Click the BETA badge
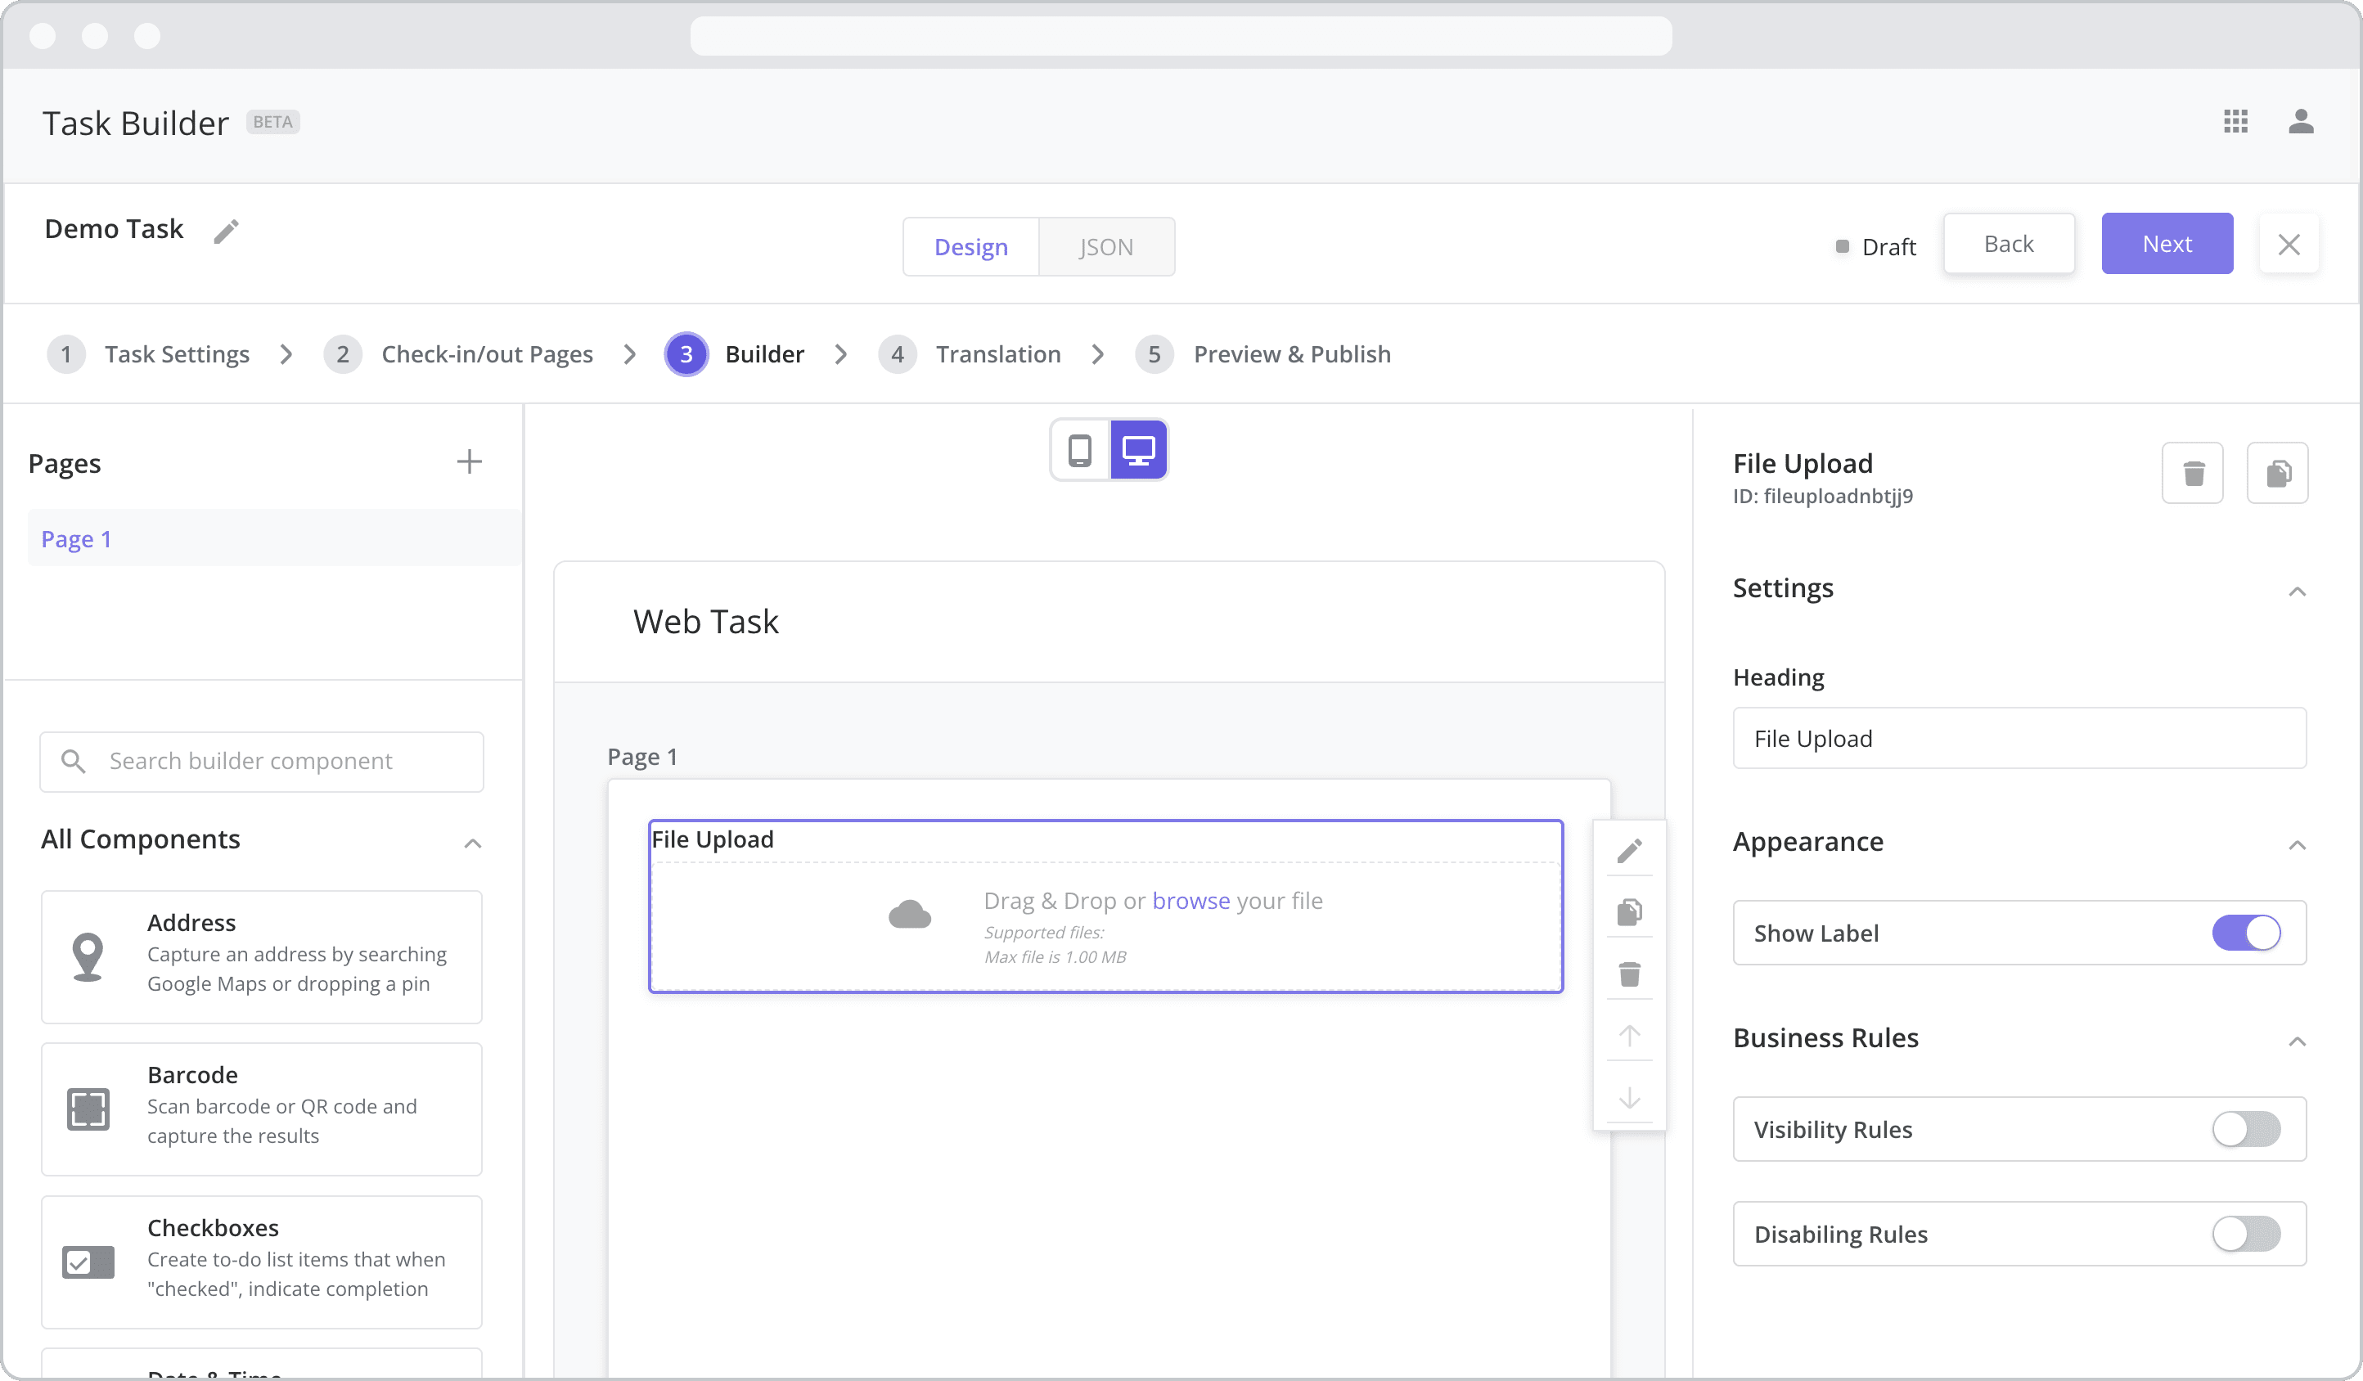Screen dimensions: 2363x1381 (x=272, y=122)
